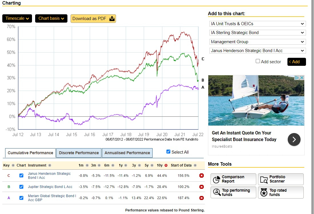Switch to Discrete Performance tab
314x214 pixels.
point(79,153)
